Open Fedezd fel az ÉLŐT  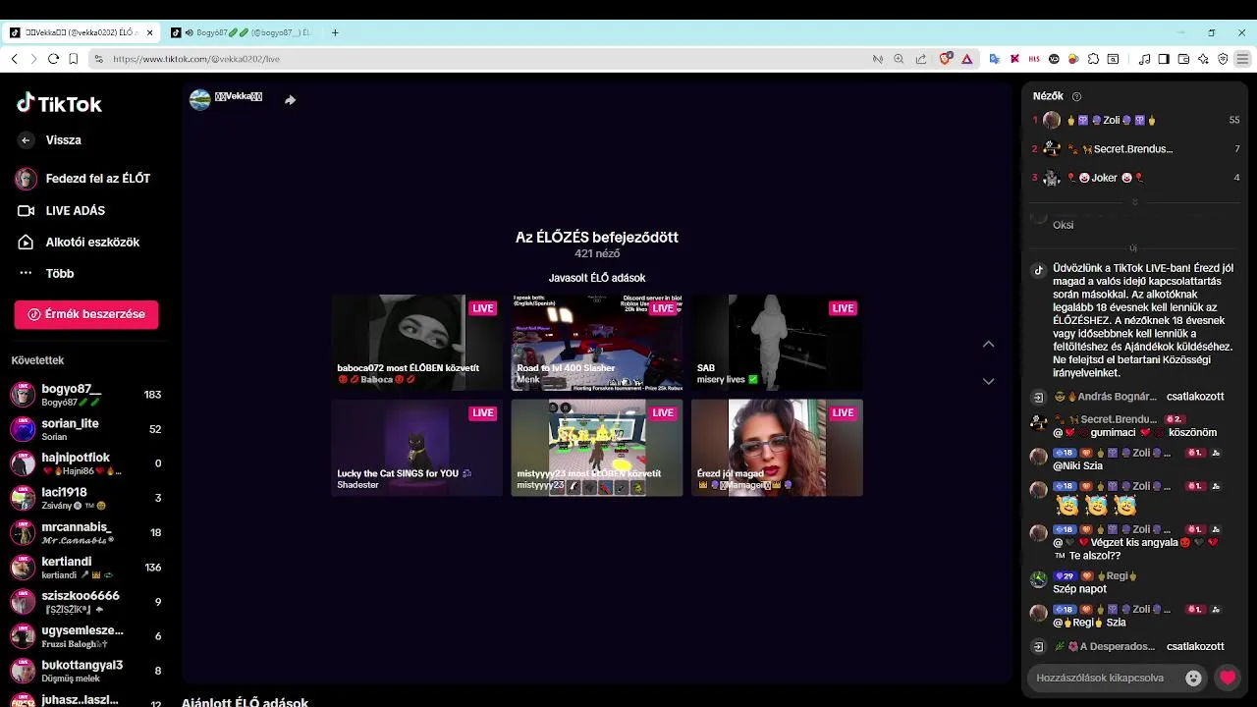click(x=84, y=179)
